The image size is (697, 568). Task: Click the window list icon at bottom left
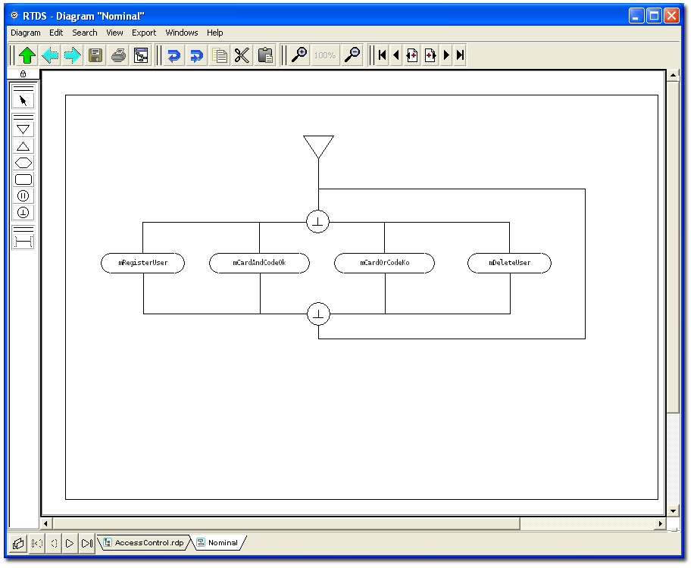(x=18, y=543)
